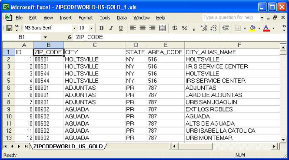This screenshot has height=160, width=289.
Task: Select column C header
Action: pos(95,45)
